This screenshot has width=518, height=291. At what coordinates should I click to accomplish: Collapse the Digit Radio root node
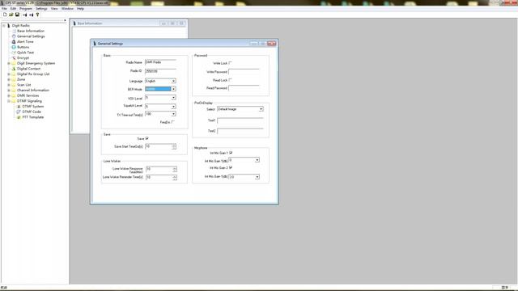click(3, 25)
